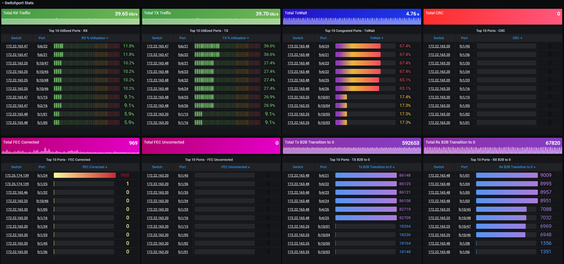Open Top 10 Congested Ports - TxWait panel title
The image size is (564, 264).
coord(350,31)
